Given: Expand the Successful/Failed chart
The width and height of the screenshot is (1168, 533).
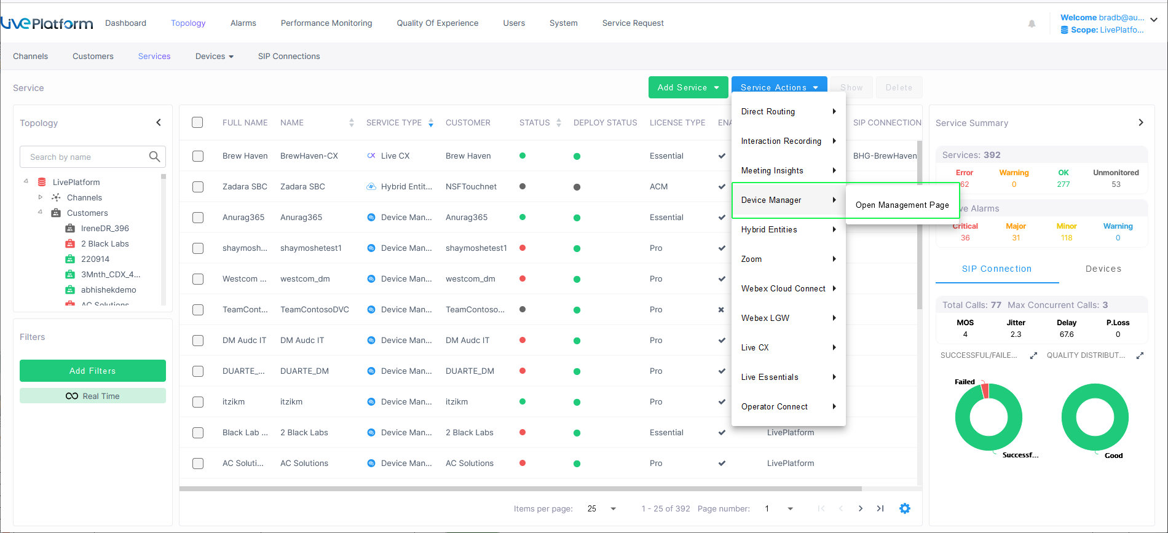Looking at the screenshot, I should (1033, 355).
